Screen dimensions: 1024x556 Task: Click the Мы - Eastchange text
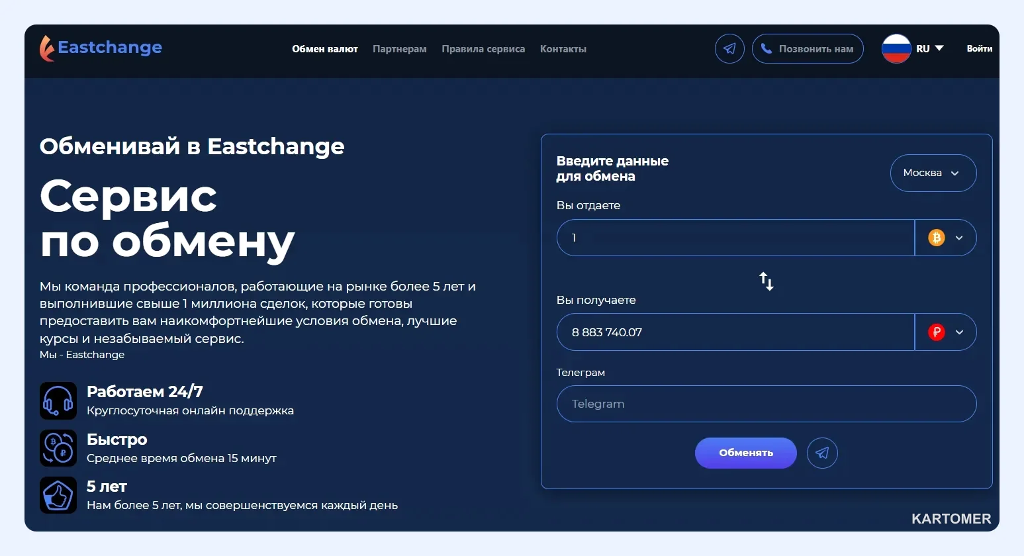pyautogui.click(x=82, y=355)
